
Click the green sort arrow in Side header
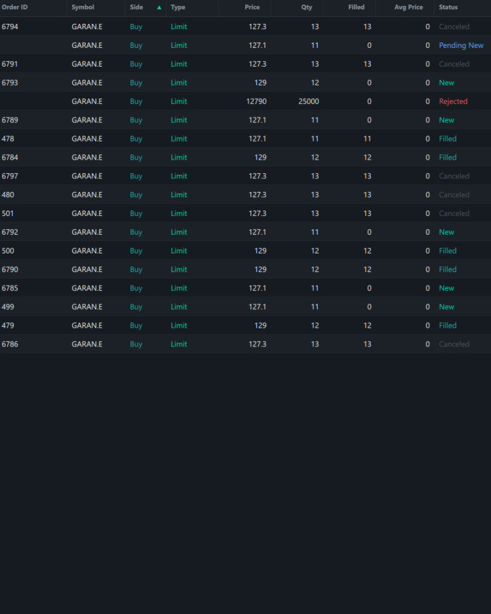pos(159,8)
